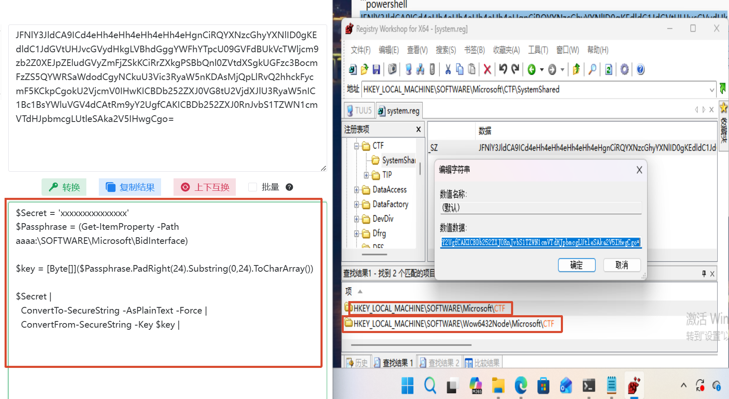The height and width of the screenshot is (399, 729).
Task: Open the address bar dropdown arrow
Action: (712, 90)
